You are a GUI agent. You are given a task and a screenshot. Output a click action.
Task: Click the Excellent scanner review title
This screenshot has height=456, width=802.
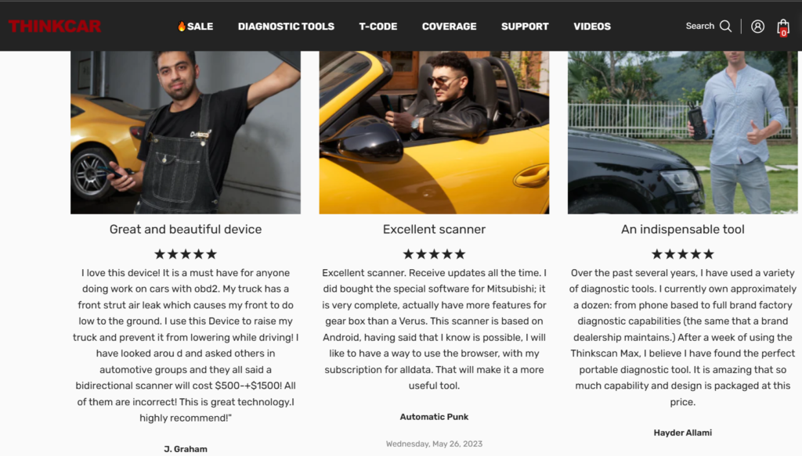point(434,229)
